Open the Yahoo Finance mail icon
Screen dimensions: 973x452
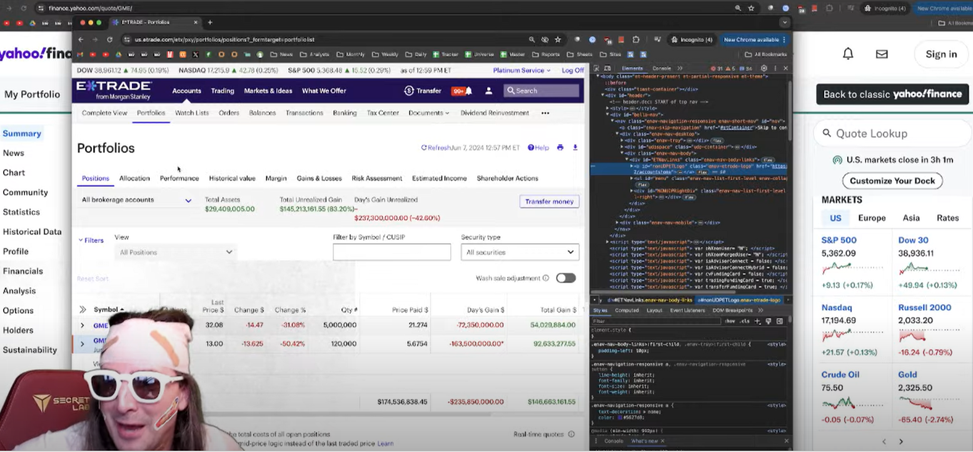click(x=882, y=54)
